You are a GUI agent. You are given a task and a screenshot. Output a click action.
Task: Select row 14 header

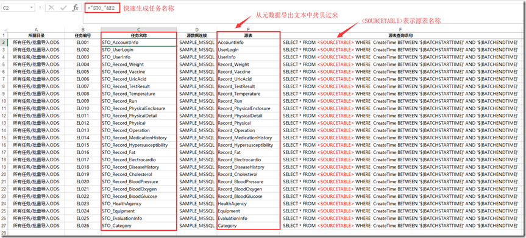(4, 130)
